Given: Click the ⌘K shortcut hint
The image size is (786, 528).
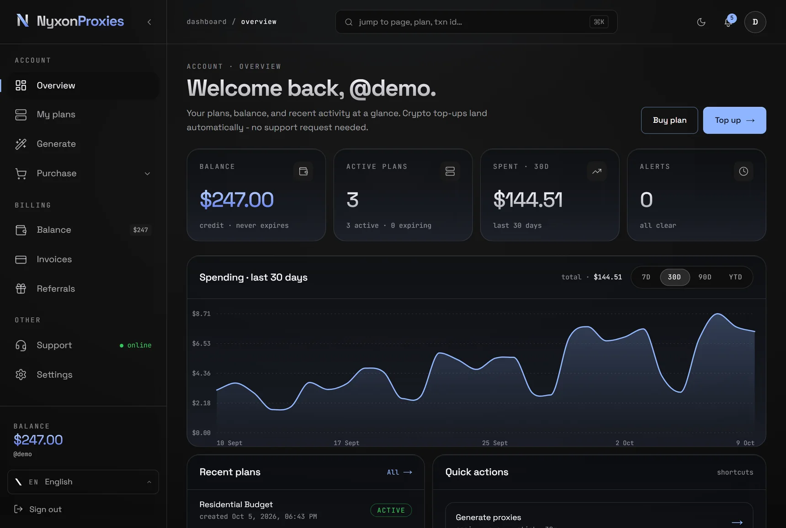Looking at the screenshot, I should tap(599, 22).
